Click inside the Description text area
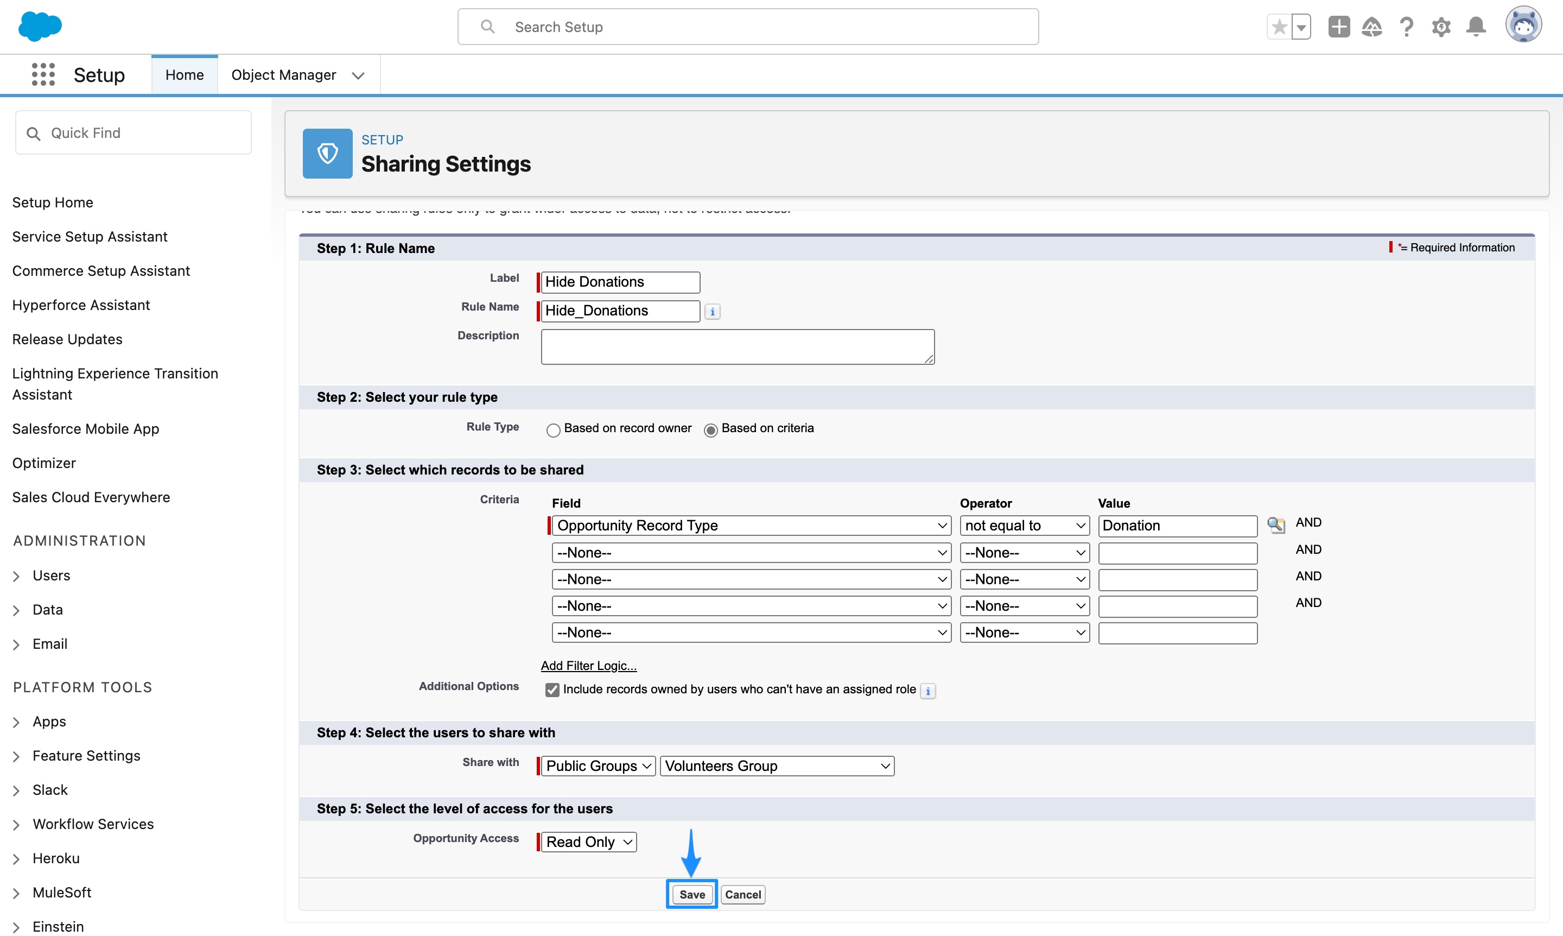1563x936 pixels. [736, 346]
